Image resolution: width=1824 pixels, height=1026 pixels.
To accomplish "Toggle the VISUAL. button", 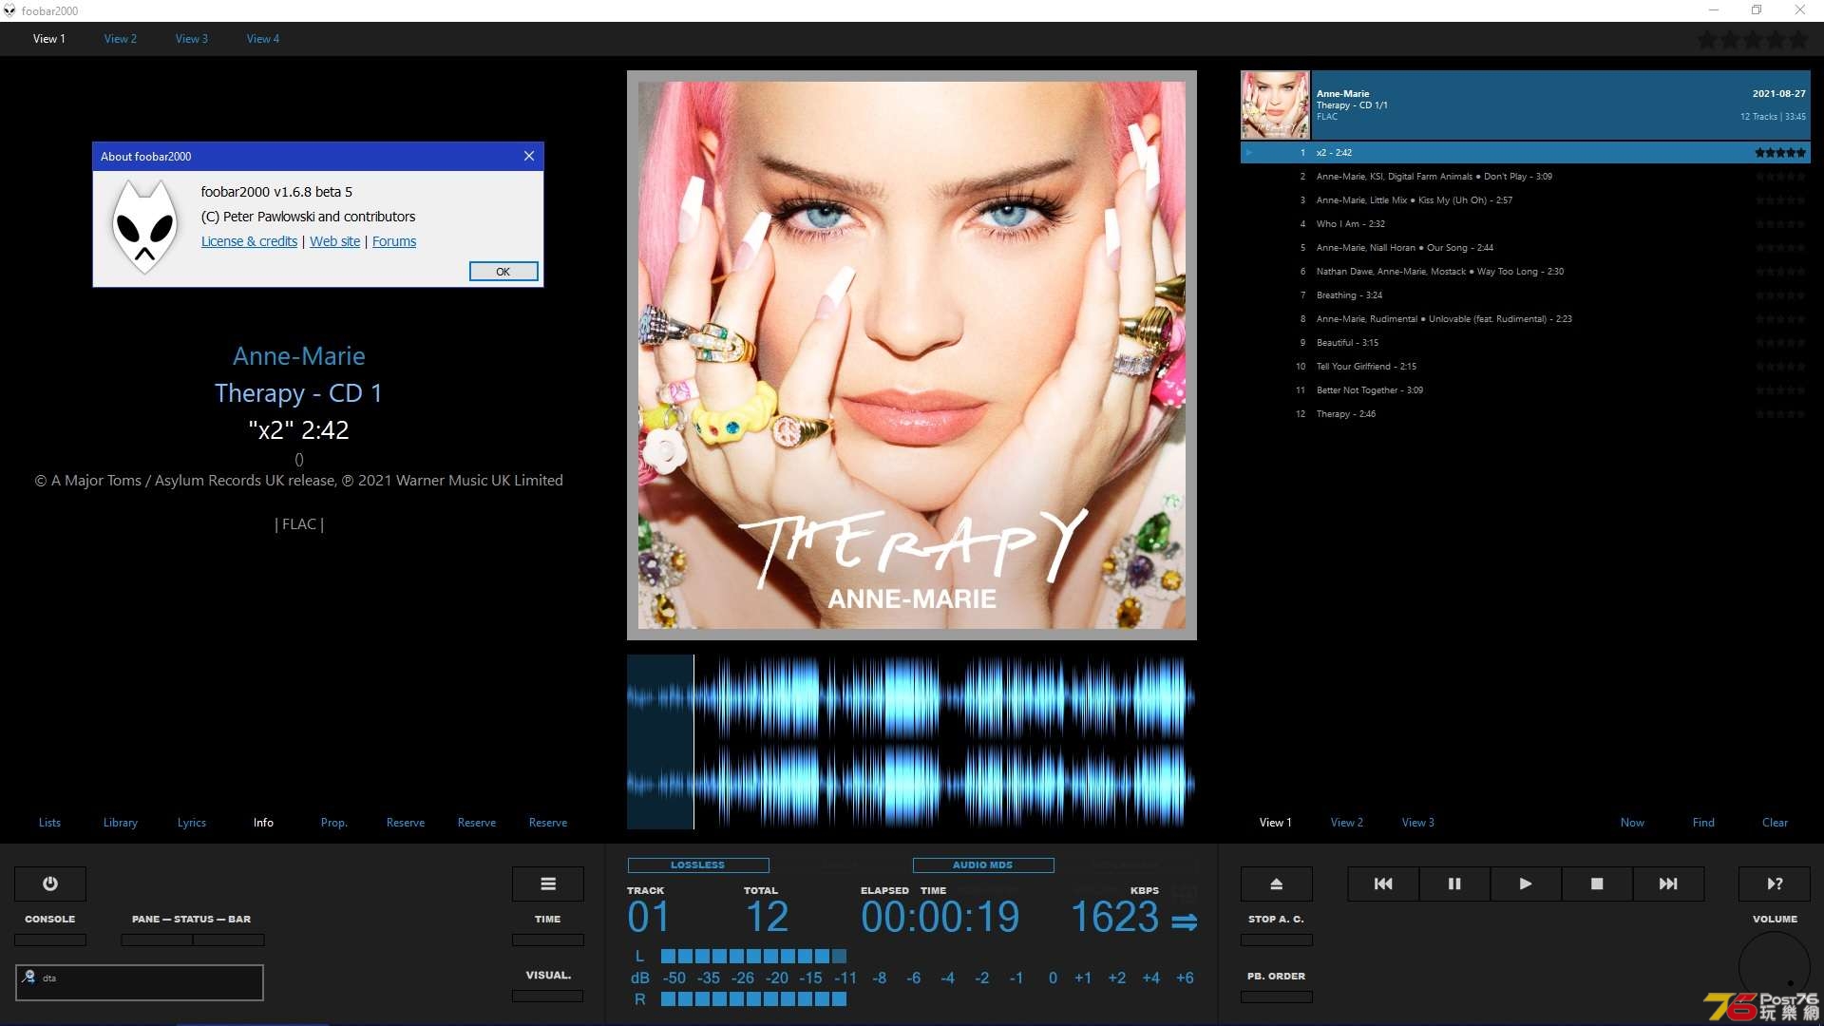I will click(x=548, y=996).
